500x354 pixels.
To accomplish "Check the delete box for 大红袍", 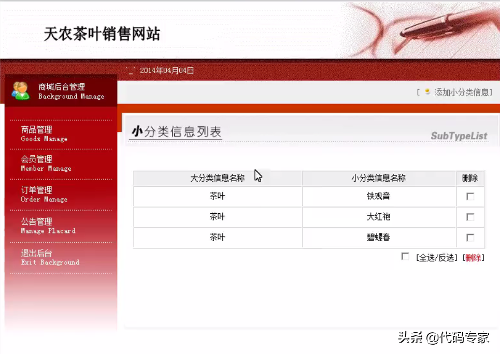I will (x=470, y=217).
